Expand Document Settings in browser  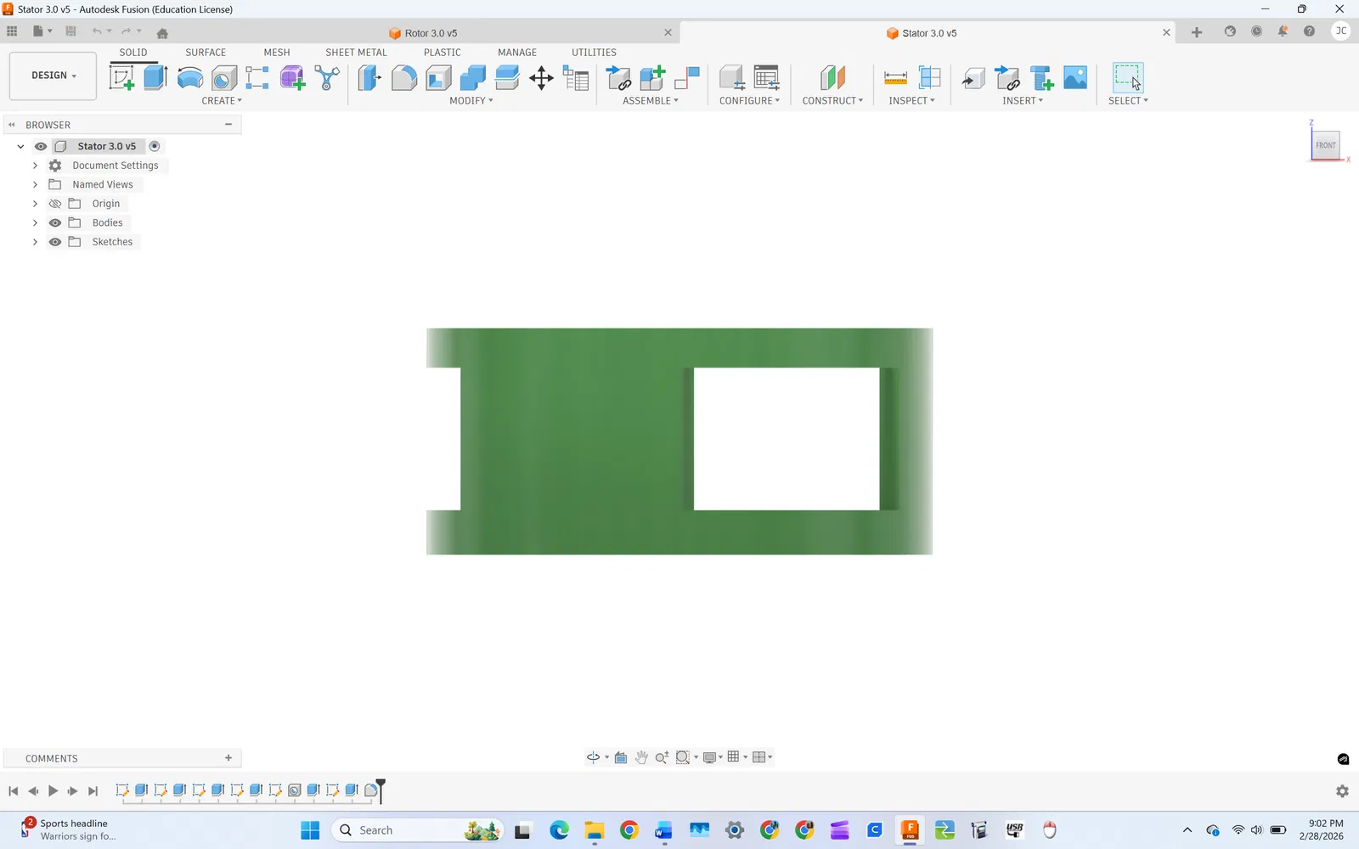(35, 166)
